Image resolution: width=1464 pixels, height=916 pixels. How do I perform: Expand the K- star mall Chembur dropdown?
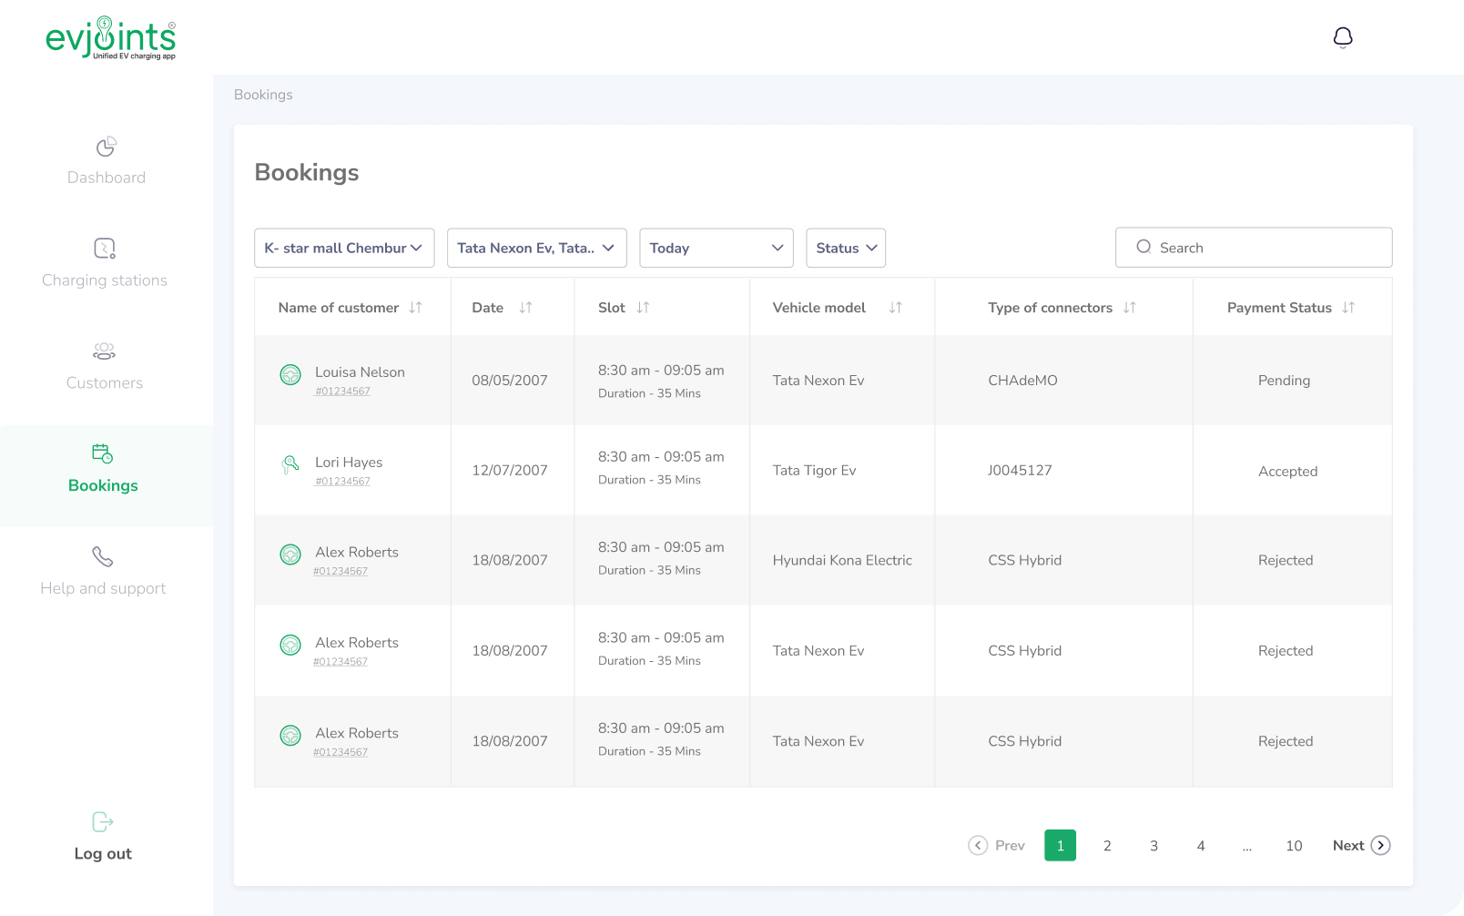pos(344,248)
